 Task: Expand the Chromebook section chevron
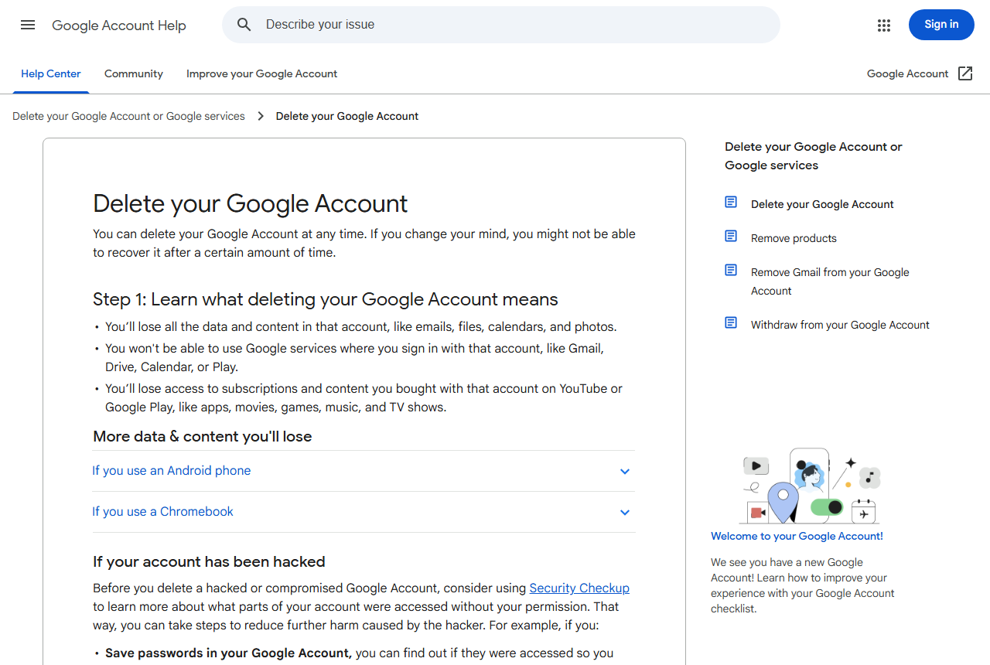[x=625, y=513]
